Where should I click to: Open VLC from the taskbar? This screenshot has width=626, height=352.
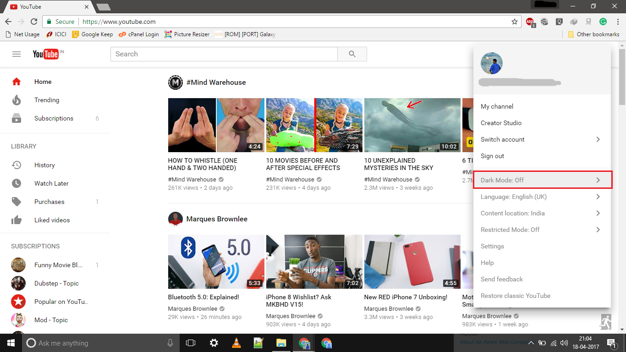236,343
